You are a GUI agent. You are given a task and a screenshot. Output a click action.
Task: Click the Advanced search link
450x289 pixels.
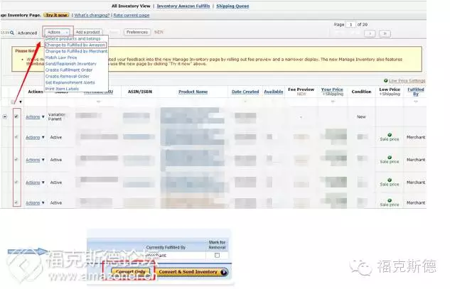point(27,33)
